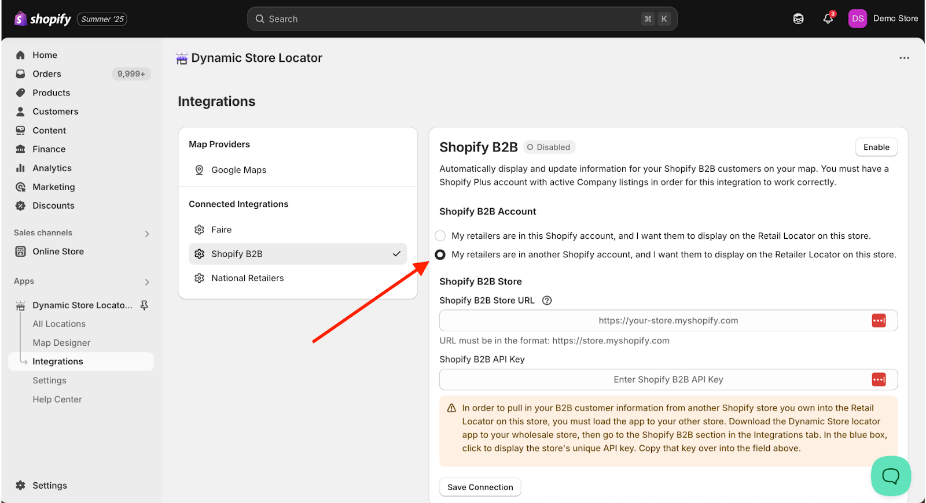Unpin Dynamic Store Locator with pin icon
The width and height of the screenshot is (926, 503).
(144, 305)
